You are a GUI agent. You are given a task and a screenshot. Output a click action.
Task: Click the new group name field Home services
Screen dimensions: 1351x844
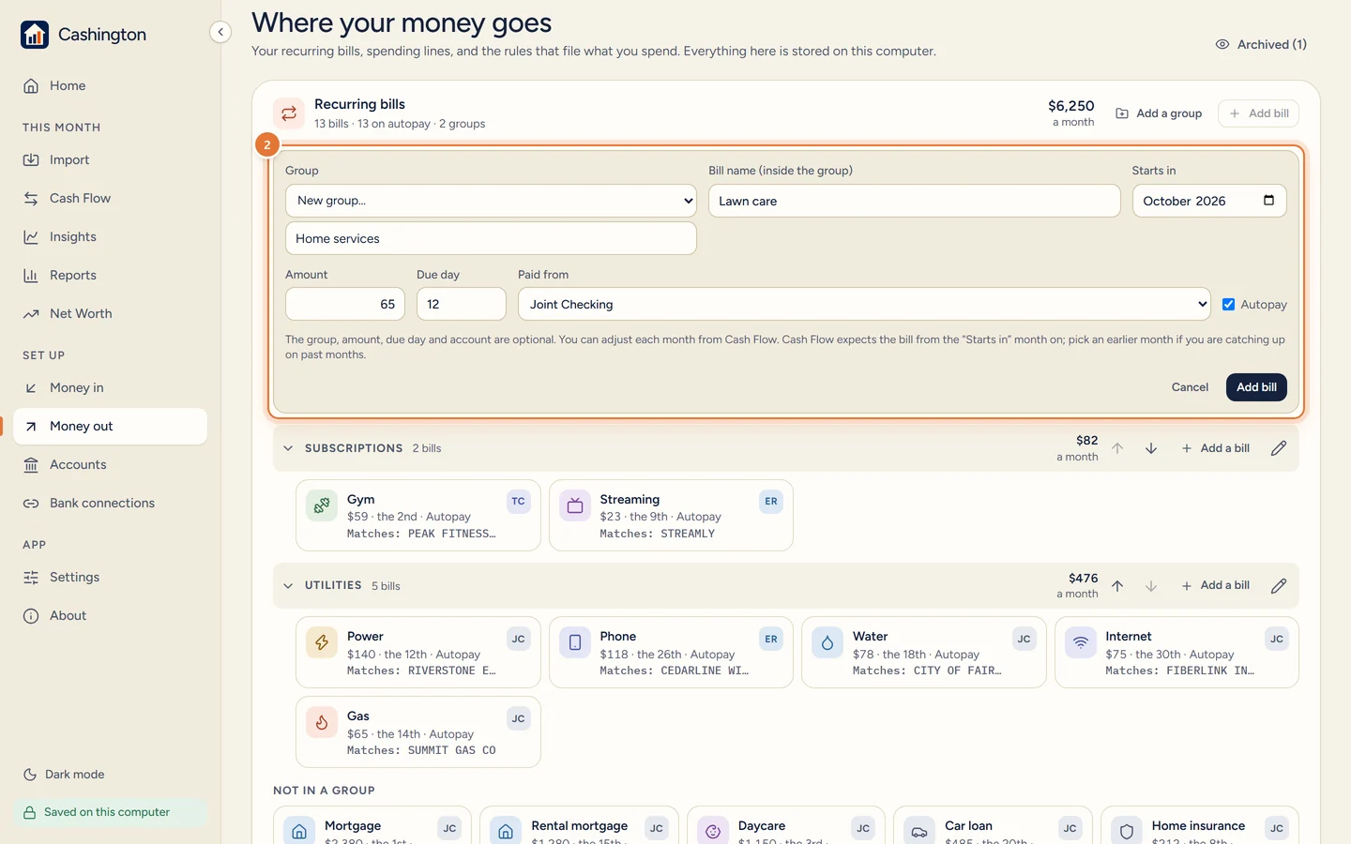click(491, 238)
